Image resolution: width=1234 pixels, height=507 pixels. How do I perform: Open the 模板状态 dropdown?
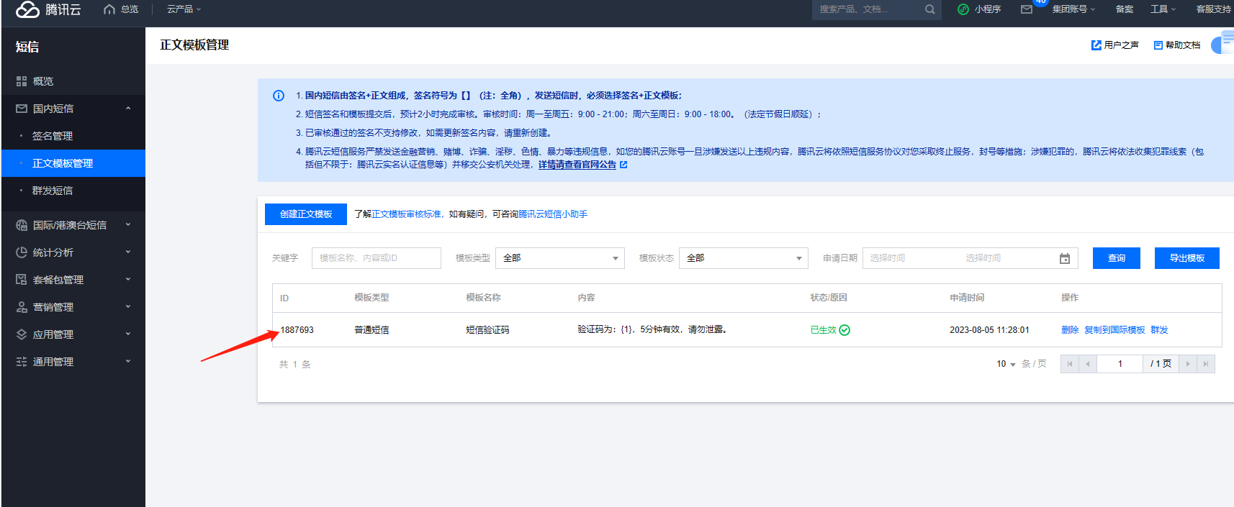coord(744,258)
